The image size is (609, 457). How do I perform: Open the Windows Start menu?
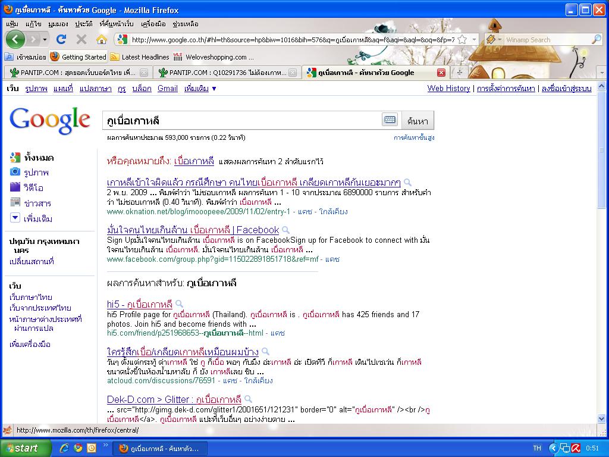click(x=26, y=448)
